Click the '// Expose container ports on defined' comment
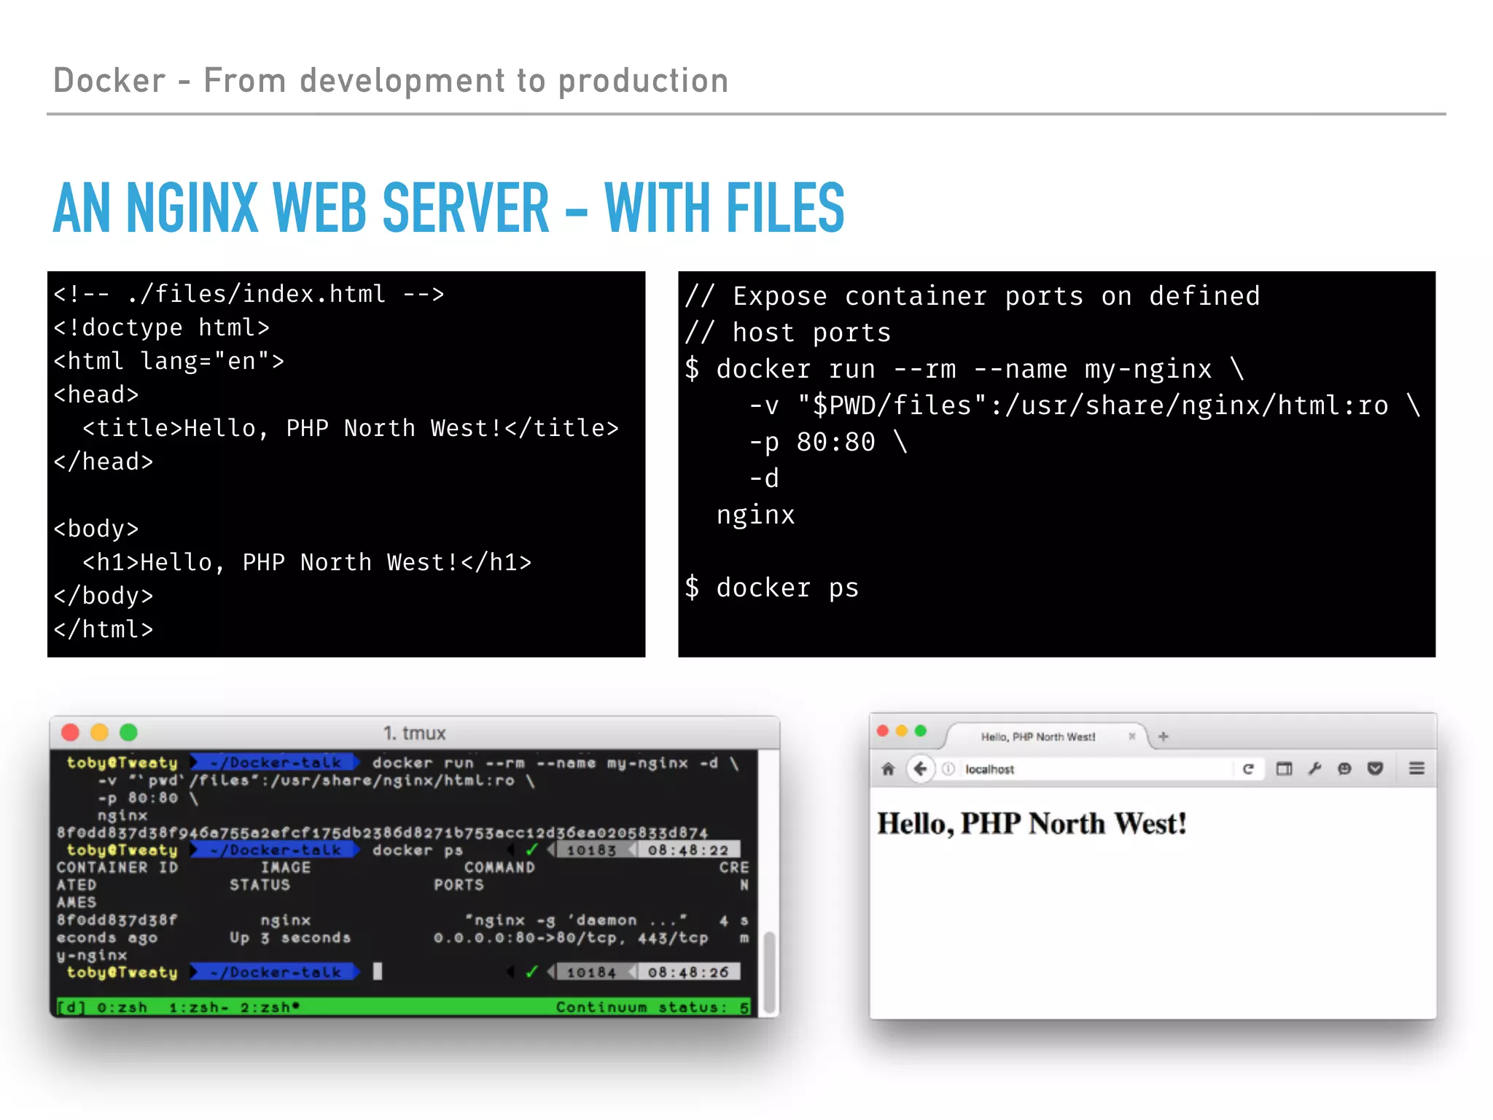Screen dimensions: 1493x1120 pos(972,296)
